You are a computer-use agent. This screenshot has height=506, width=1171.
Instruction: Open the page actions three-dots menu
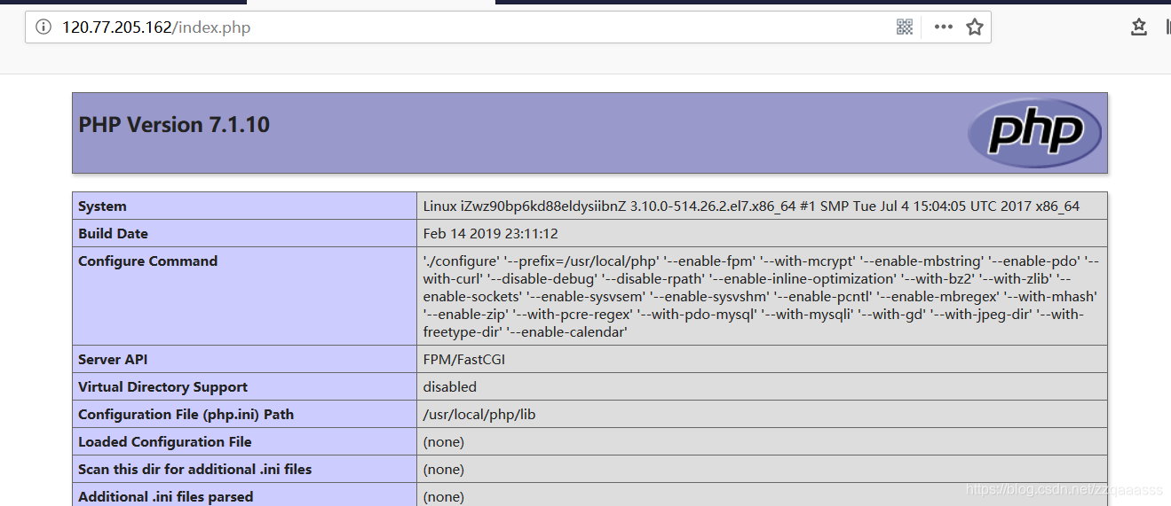pyautogui.click(x=943, y=27)
